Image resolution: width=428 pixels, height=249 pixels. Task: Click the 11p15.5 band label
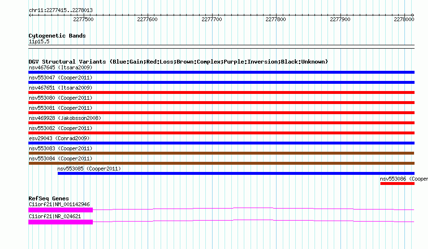[x=39, y=41]
